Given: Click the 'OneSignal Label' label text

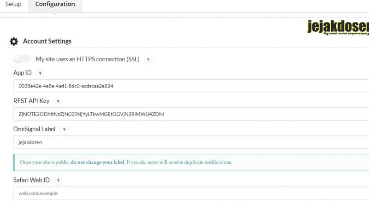Looking at the screenshot, I should tap(34, 129).
